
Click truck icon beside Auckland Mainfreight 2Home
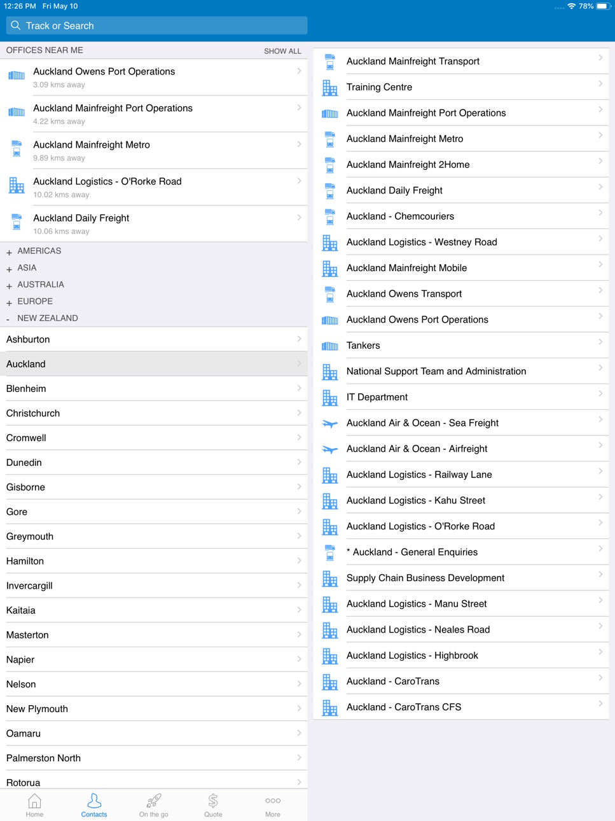click(329, 165)
